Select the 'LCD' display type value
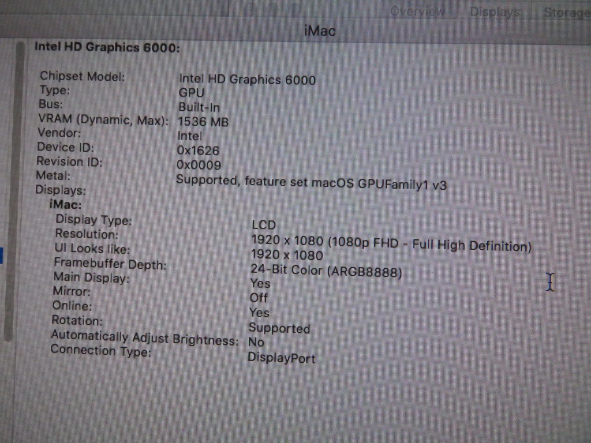Image resolution: width=591 pixels, height=443 pixels. coord(264,225)
